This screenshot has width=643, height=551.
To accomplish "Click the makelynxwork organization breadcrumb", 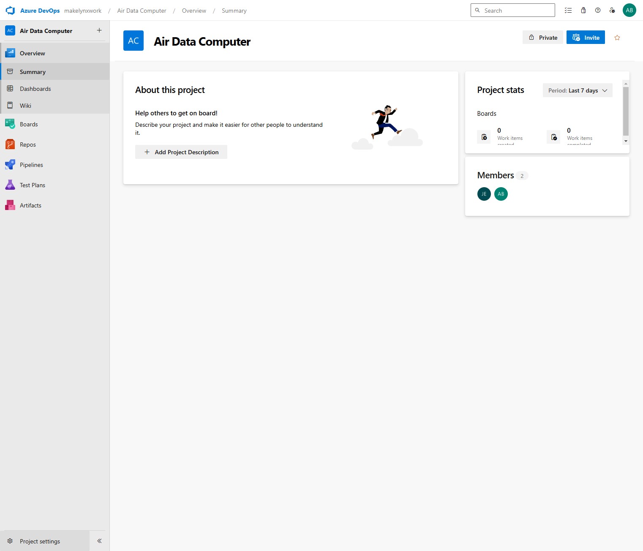I will [x=83, y=11].
